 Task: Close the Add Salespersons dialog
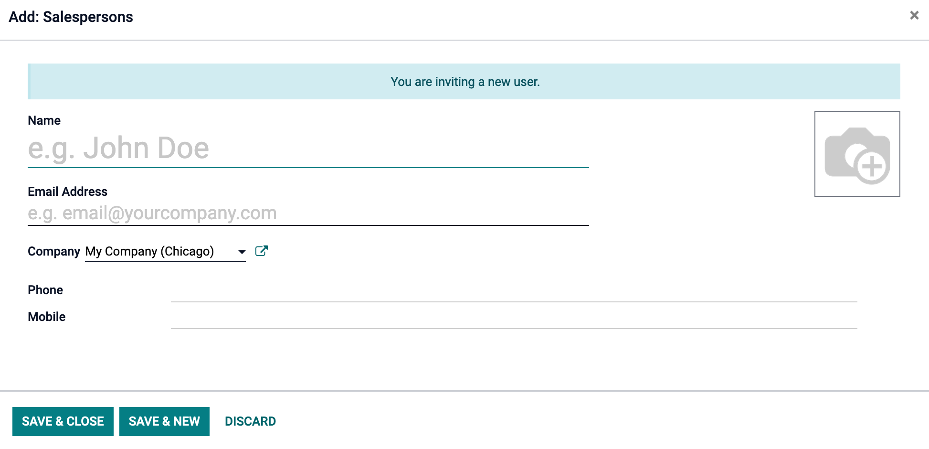tap(914, 15)
